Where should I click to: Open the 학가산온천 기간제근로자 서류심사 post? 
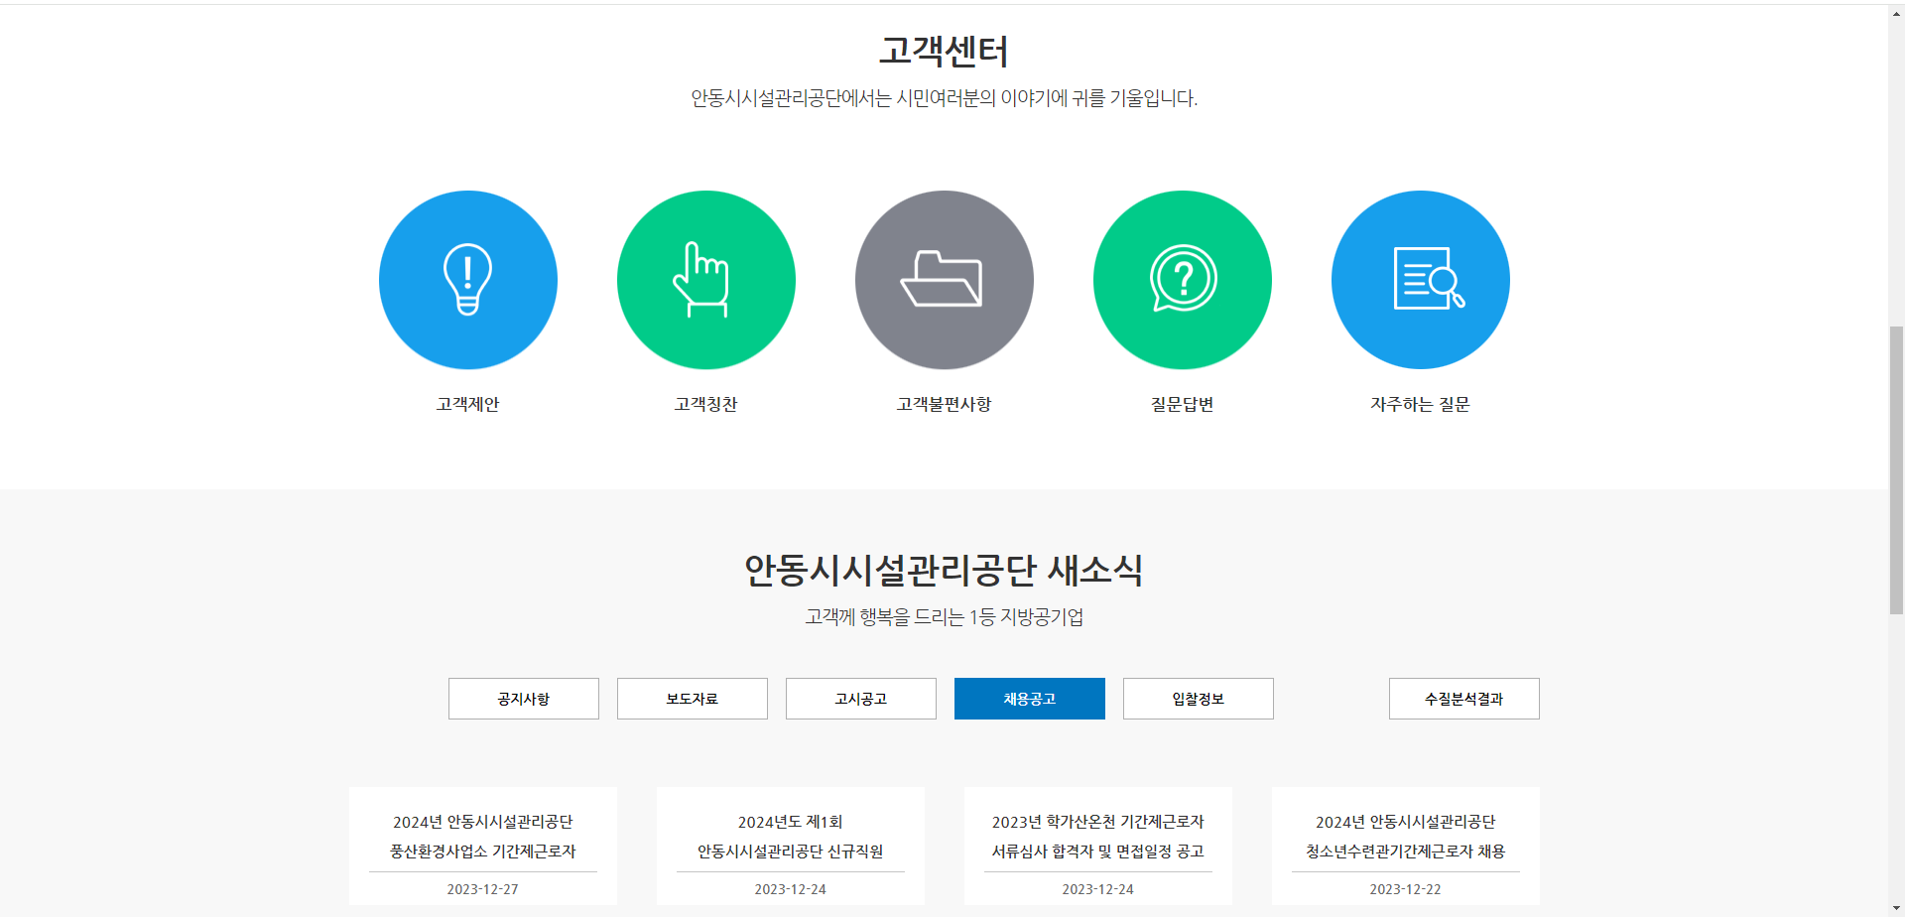(1098, 837)
